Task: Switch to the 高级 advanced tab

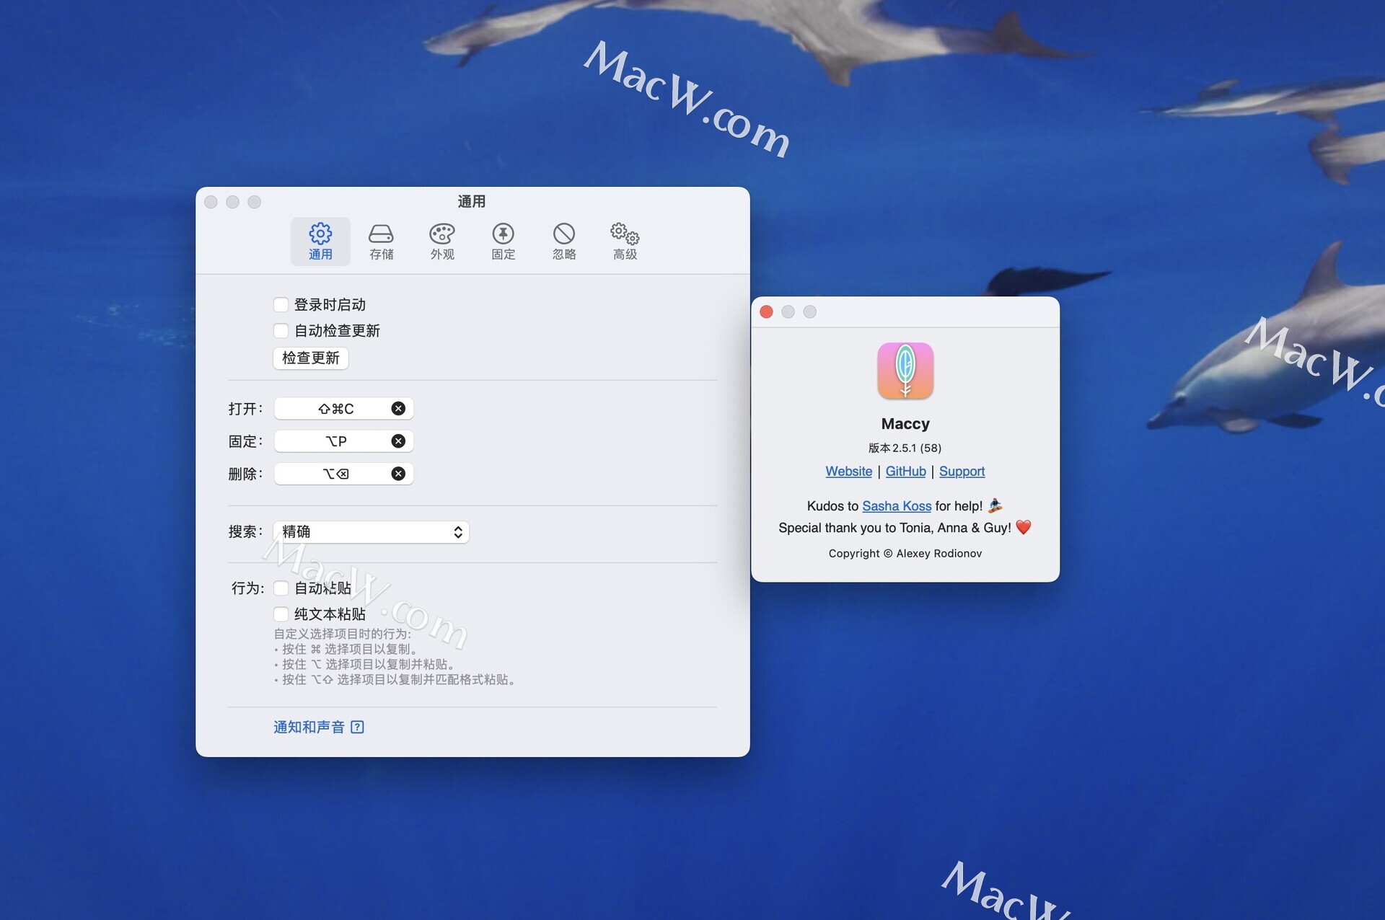Action: (625, 242)
